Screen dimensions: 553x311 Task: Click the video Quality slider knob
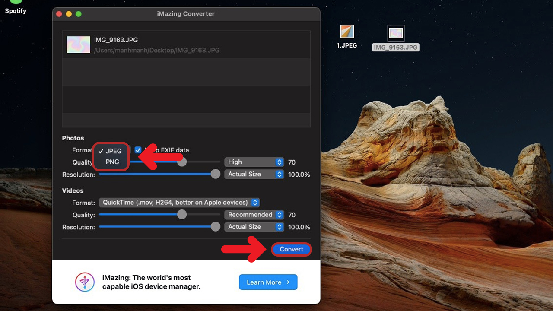(182, 215)
